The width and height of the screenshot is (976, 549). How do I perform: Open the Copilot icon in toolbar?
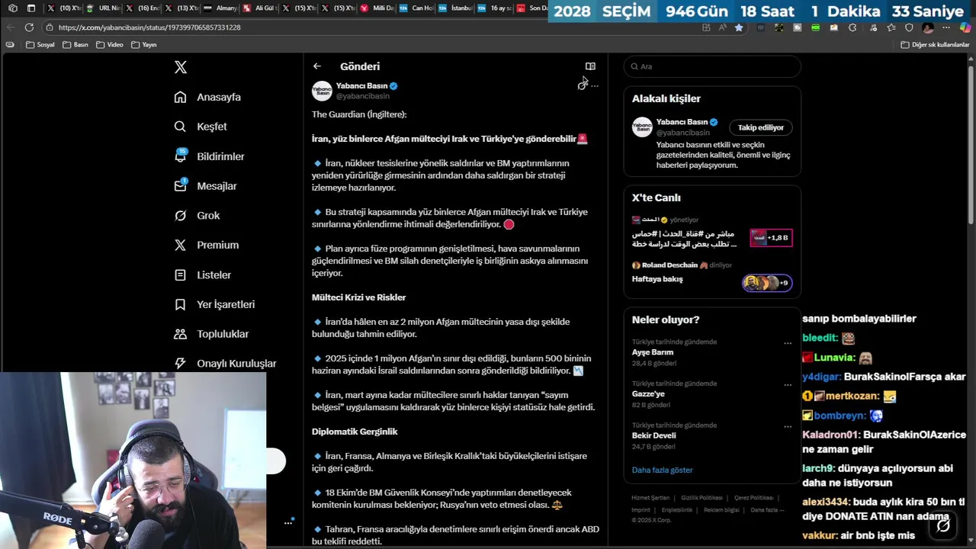pos(965,27)
